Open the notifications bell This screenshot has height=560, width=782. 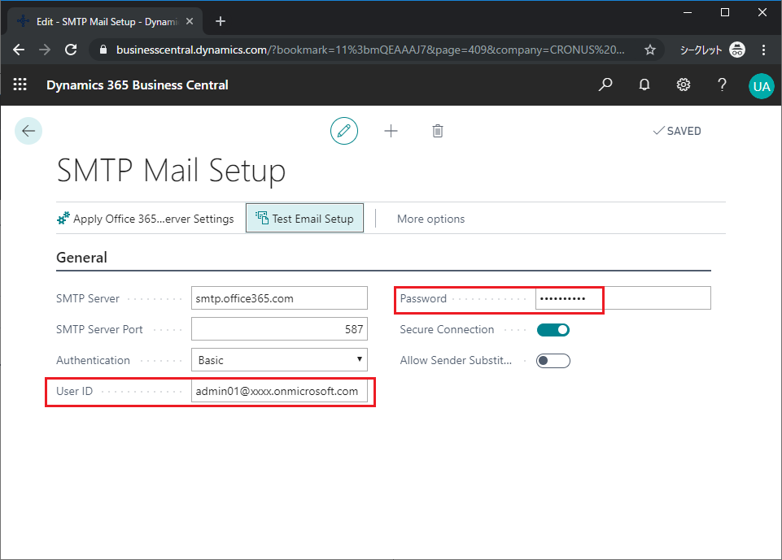point(644,85)
